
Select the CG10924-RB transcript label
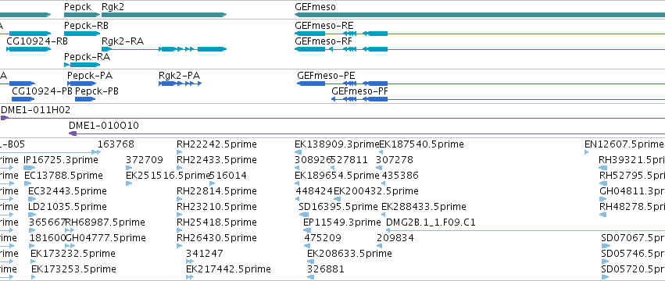(37, 41)
